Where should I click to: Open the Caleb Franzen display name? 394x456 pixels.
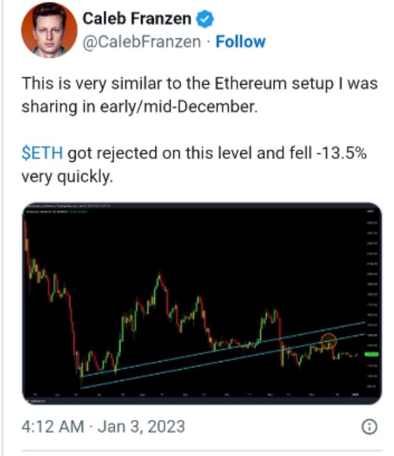tap(137, 18)
